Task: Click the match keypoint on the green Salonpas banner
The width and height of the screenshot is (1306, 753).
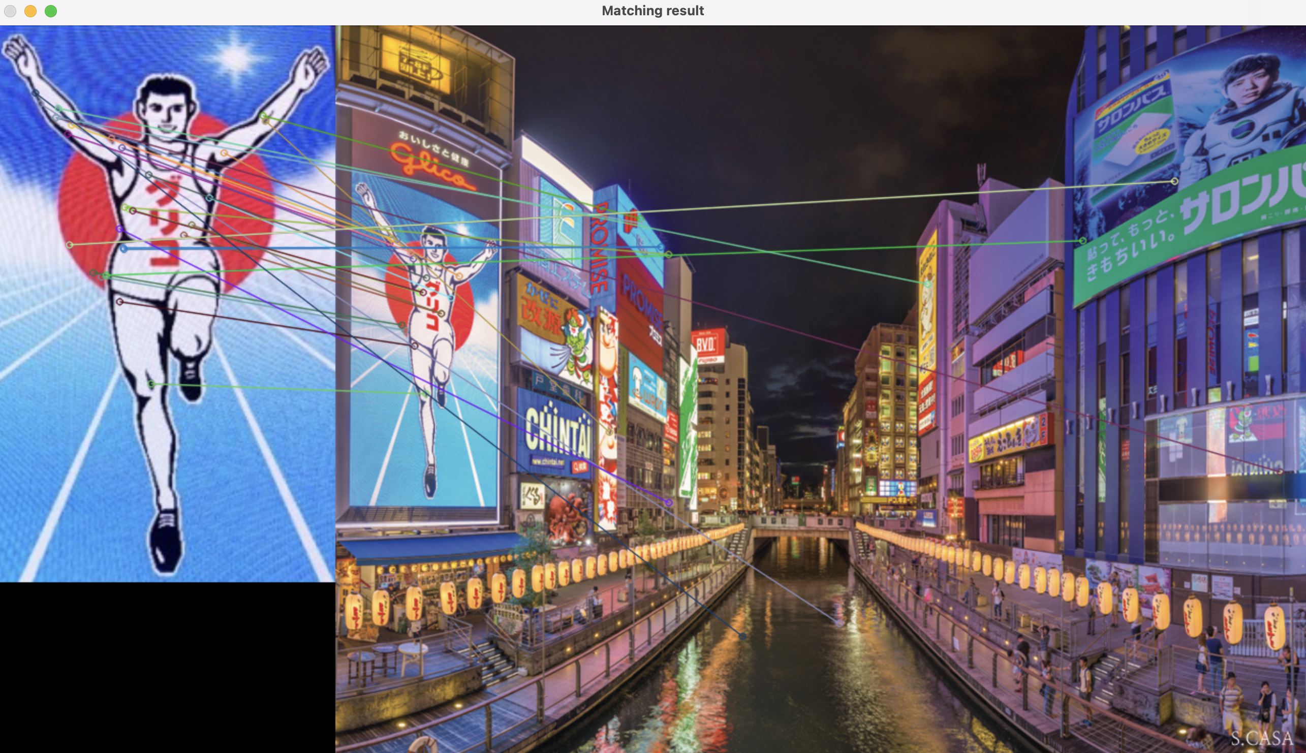Action: [x=1083, y=240]
